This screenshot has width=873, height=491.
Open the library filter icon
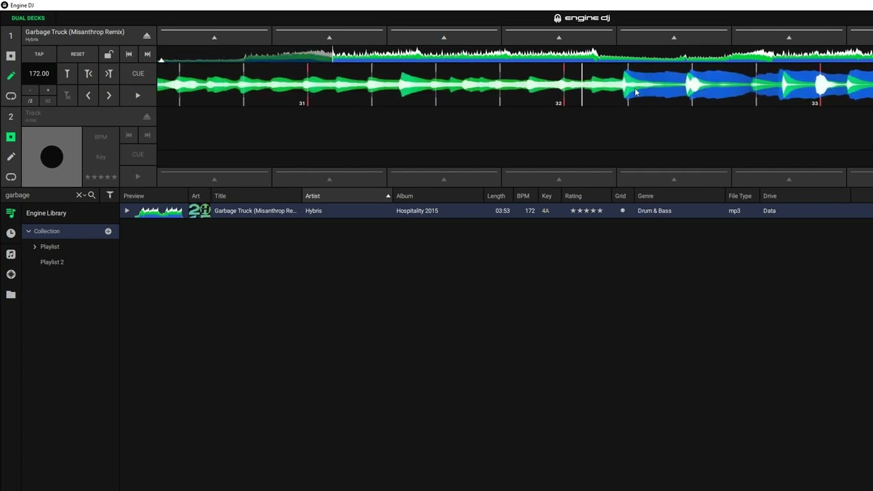tap(110, 195)
